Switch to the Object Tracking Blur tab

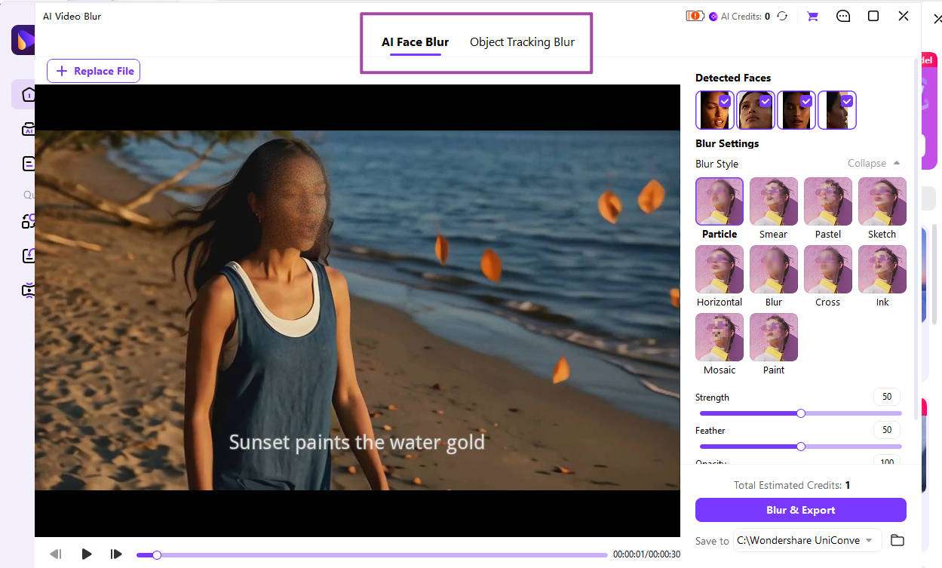click(x=522, y=42)
